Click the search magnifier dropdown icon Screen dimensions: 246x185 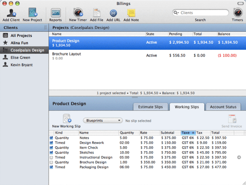point(176,13)
